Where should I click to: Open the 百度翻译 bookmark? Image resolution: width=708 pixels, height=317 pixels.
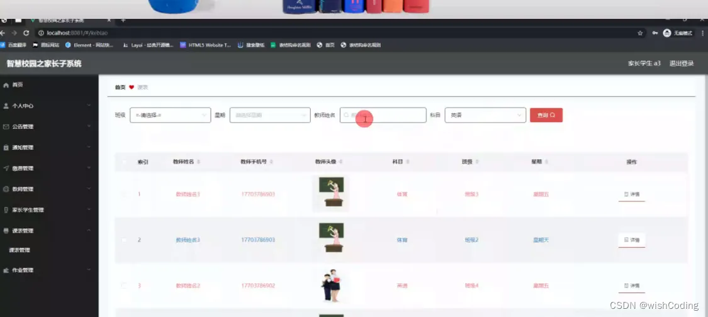tap(14, 45)
